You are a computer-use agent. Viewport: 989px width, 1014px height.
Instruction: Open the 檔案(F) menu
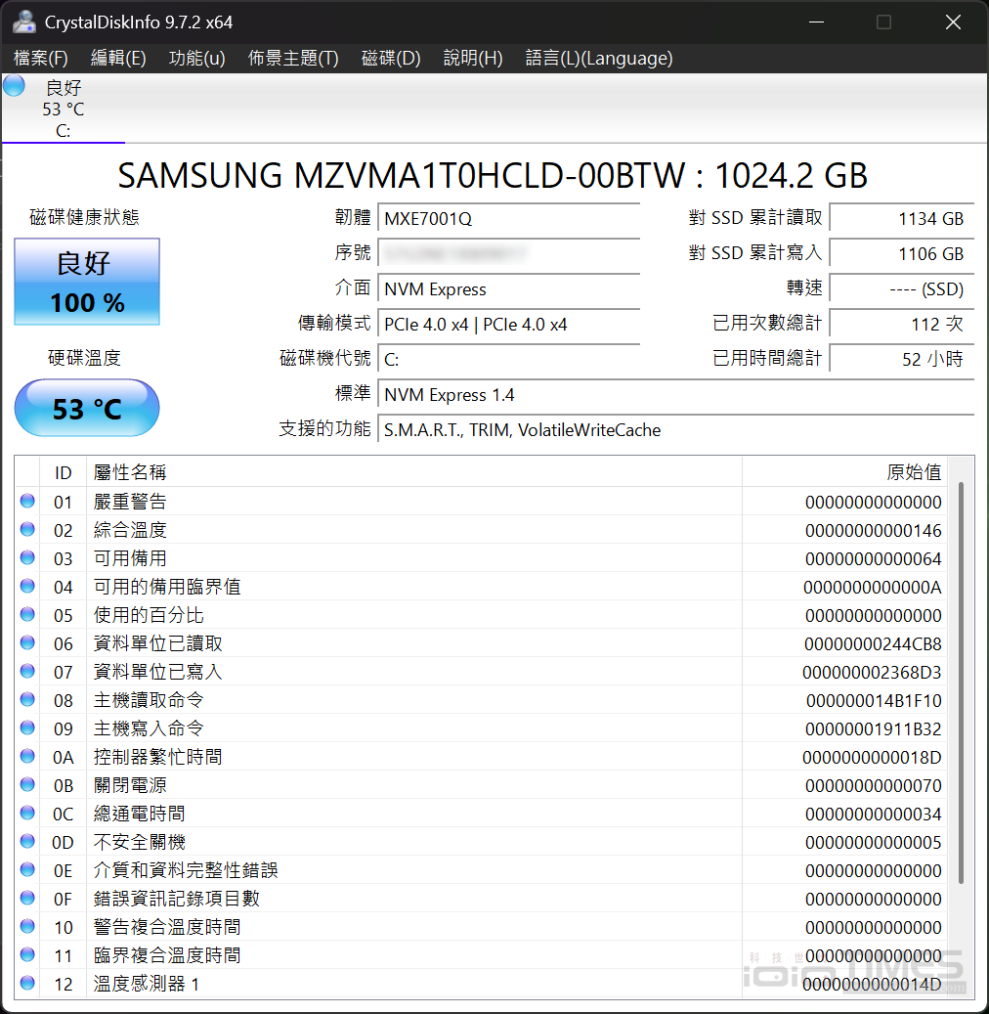(41, 59)
